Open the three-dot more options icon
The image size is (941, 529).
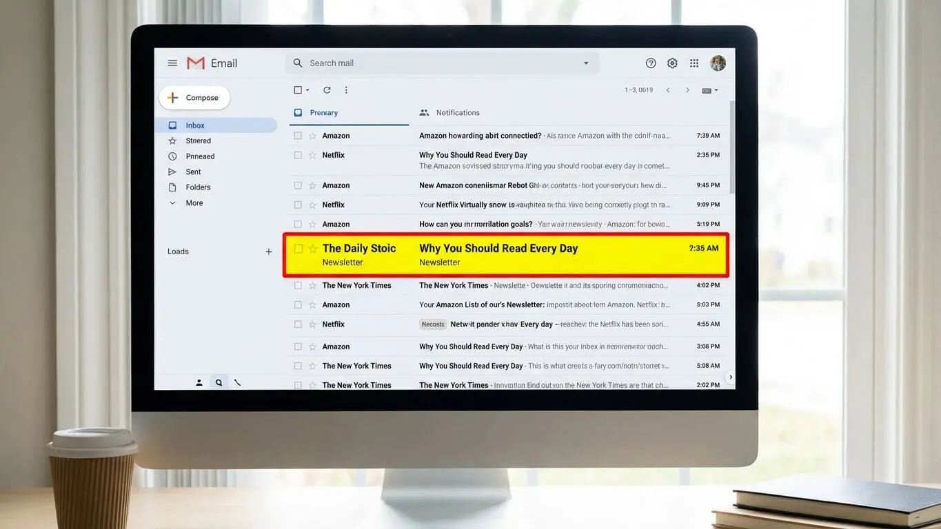tap(346, 90)
